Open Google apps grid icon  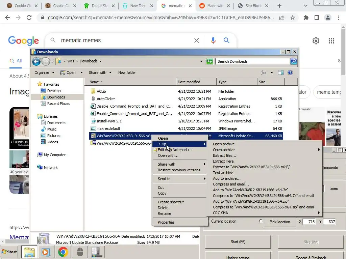click(331, 41)
